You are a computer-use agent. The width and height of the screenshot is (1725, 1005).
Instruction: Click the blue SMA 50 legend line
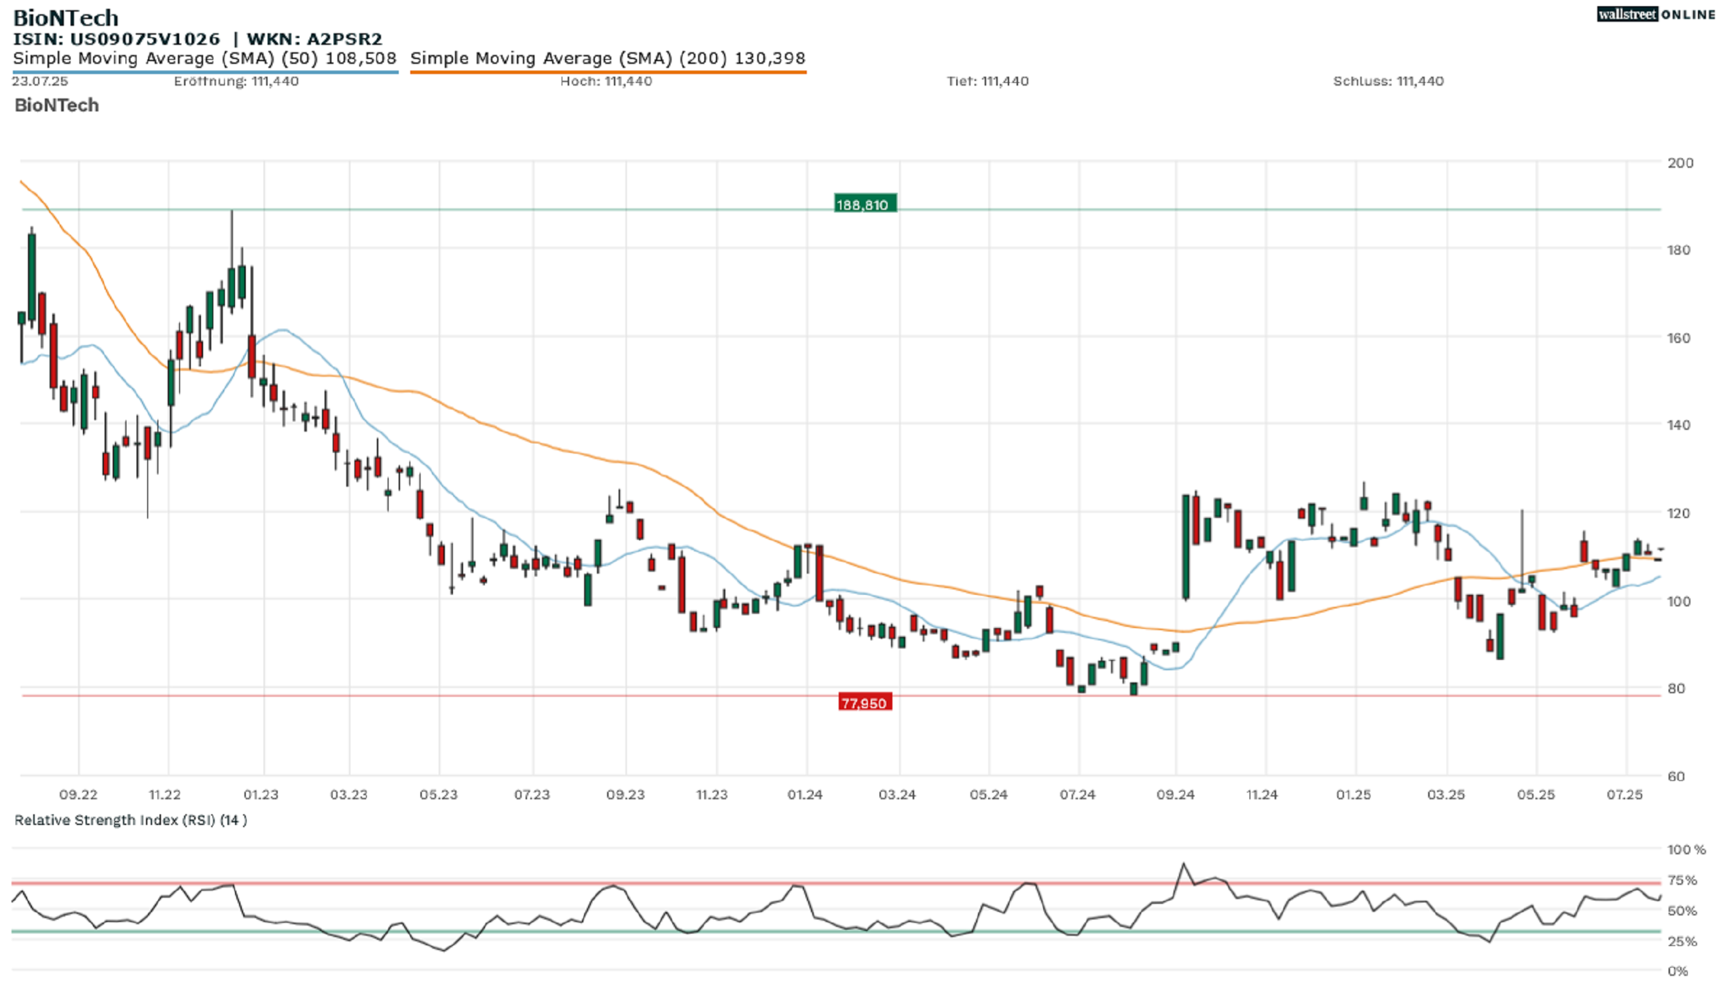pos(205,71)
